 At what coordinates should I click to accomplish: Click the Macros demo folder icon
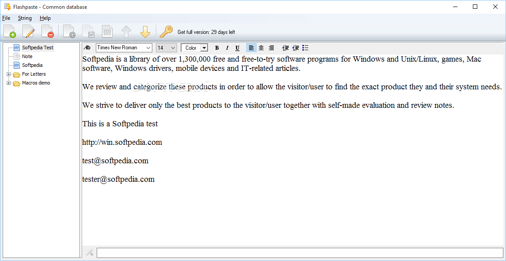[17, 83]
